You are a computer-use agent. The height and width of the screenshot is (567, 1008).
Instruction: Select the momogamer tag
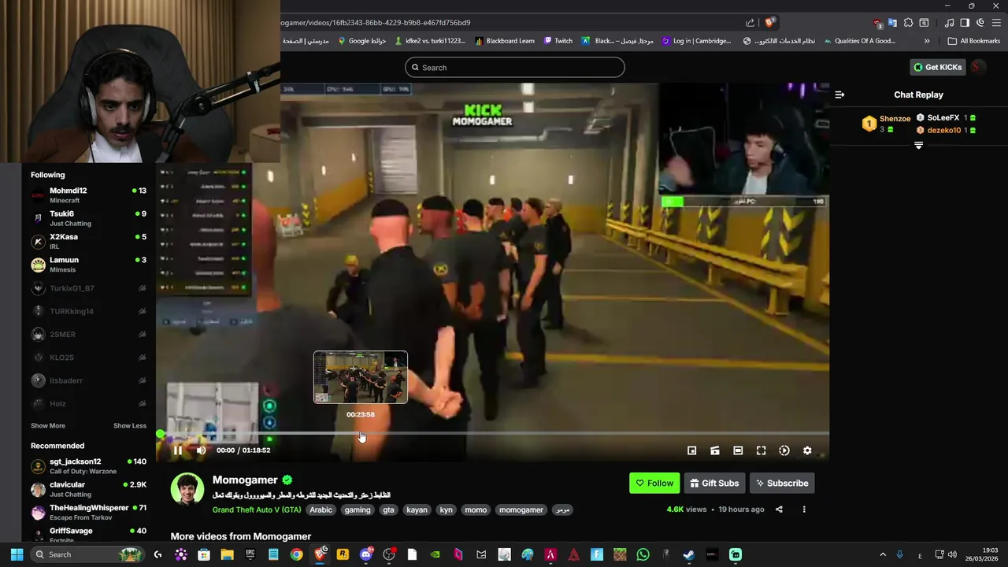pos(521,510)
